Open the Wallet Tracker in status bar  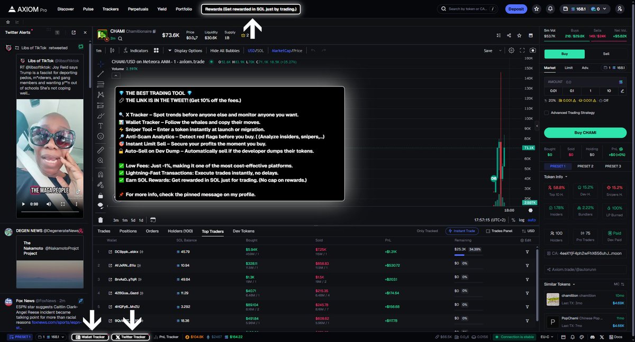(90, 337)
